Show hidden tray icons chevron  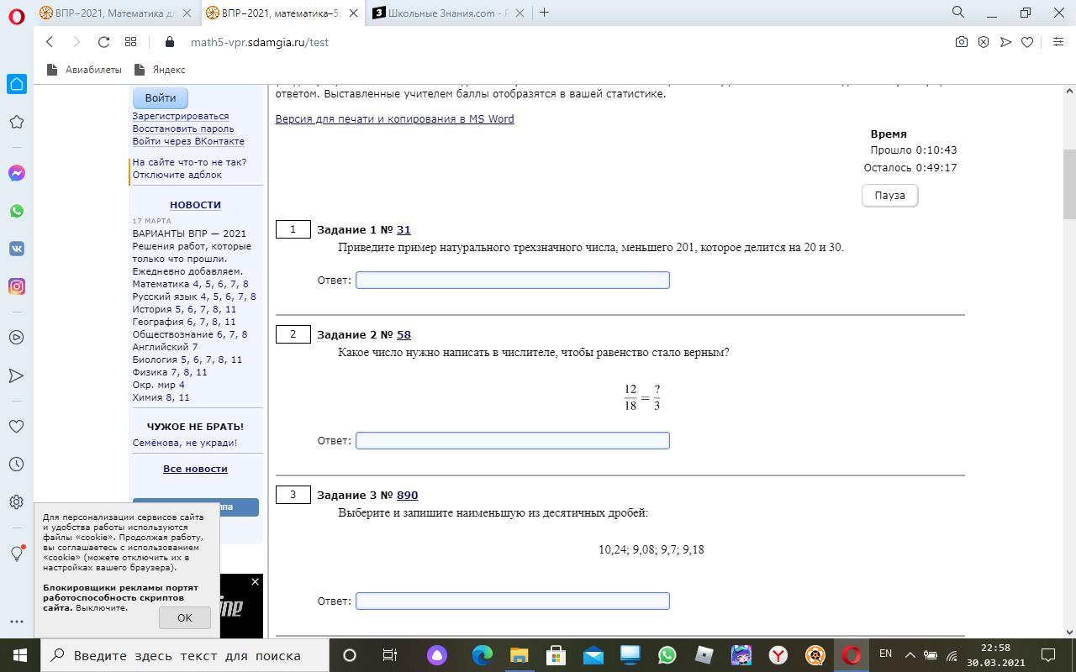[910, 654]
